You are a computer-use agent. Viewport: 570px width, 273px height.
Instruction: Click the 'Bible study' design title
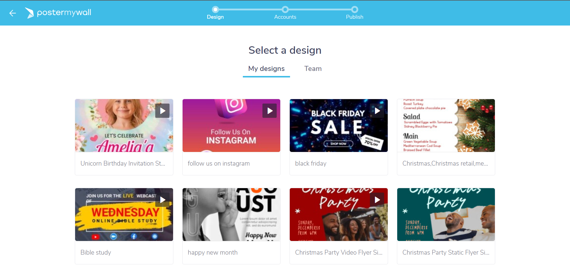[96, 253]
